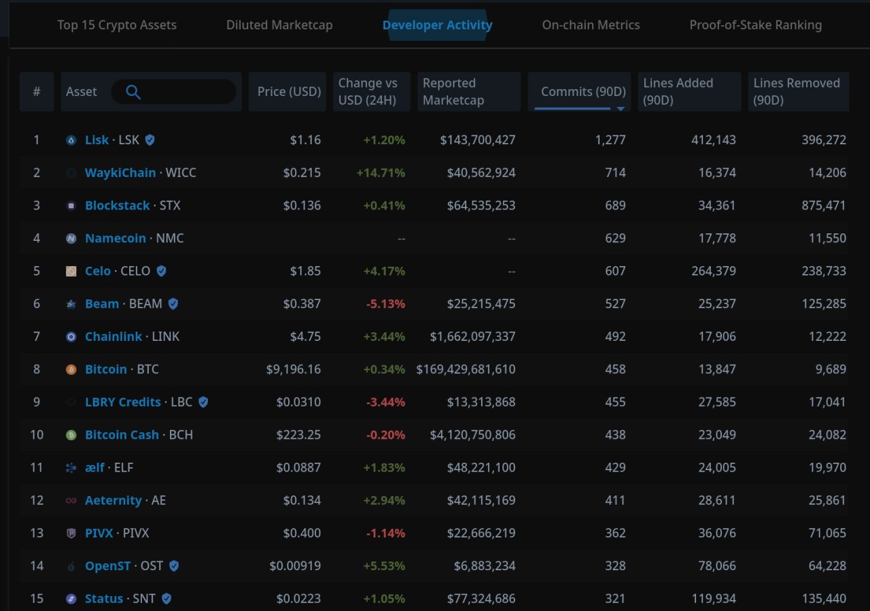Click the 875,471 lines removed value
870x611 pixels.
[824, 205]
